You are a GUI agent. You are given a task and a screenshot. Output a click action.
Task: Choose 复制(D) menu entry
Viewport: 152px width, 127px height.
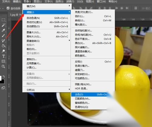(47, 59)
